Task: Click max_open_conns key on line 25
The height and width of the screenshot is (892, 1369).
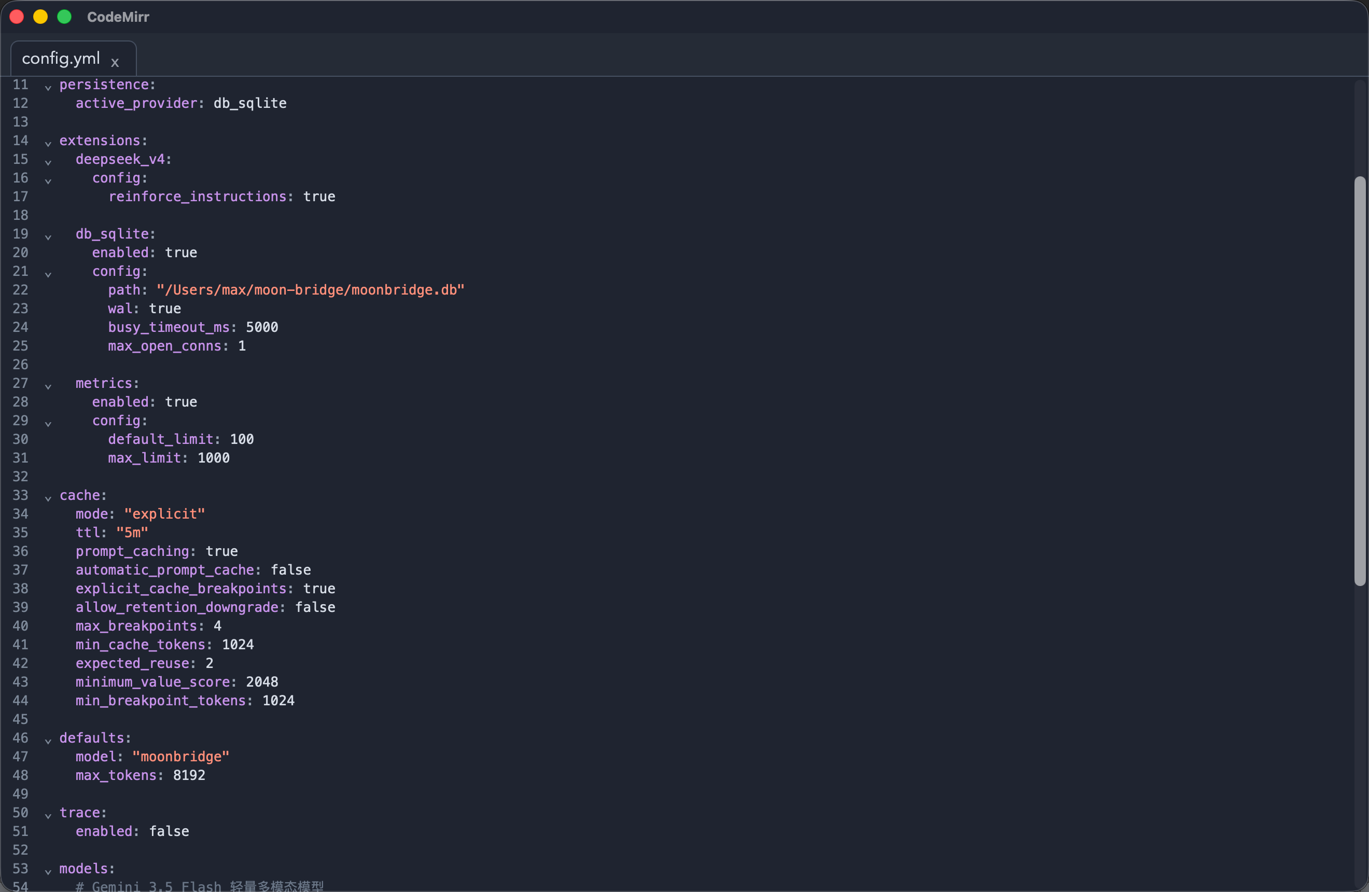Action: pyautogui.click(x=164, y=345)
